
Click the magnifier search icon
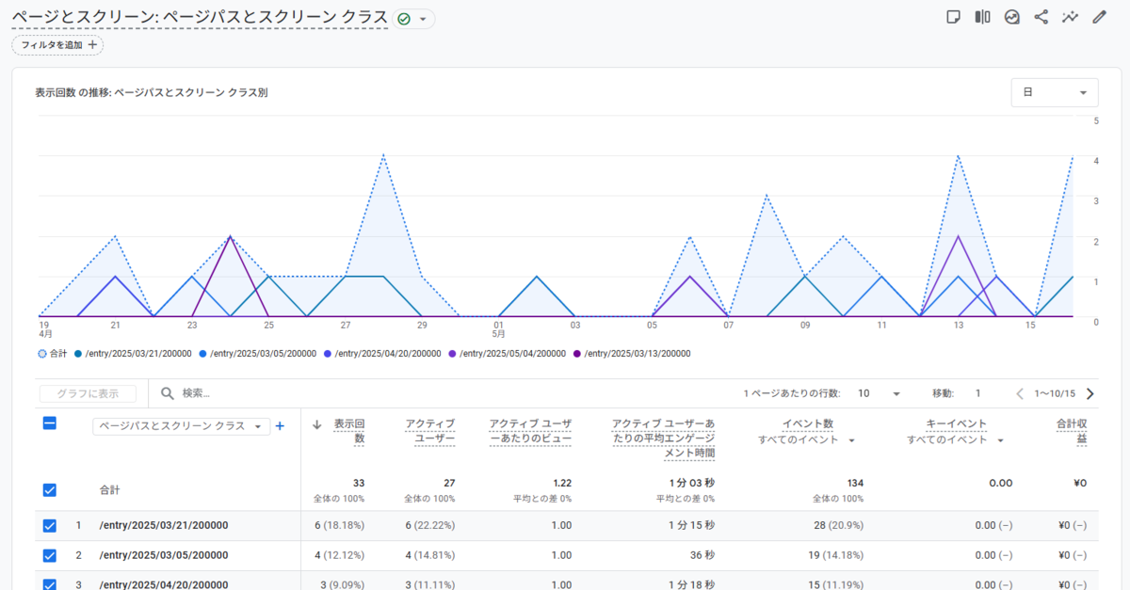[x=168, y=393]
